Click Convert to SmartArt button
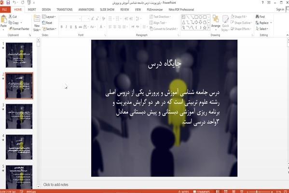Screen dimensions: 289x193 point(164,29)
